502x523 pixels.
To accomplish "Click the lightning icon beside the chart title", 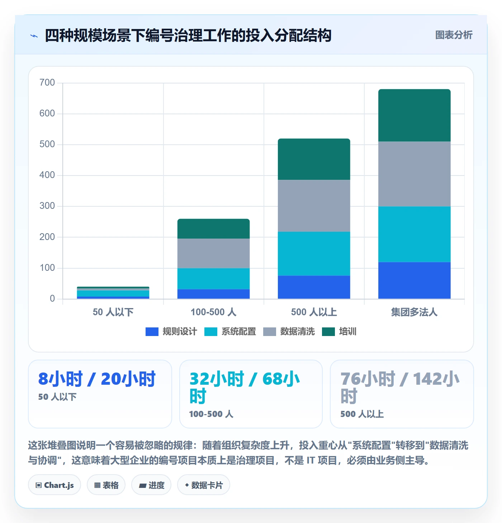I will tap(34, 36).
